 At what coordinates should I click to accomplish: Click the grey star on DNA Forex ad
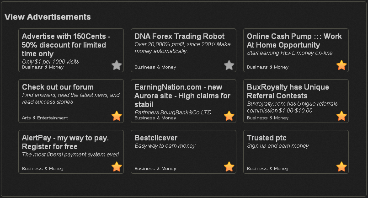pos(229,65)
